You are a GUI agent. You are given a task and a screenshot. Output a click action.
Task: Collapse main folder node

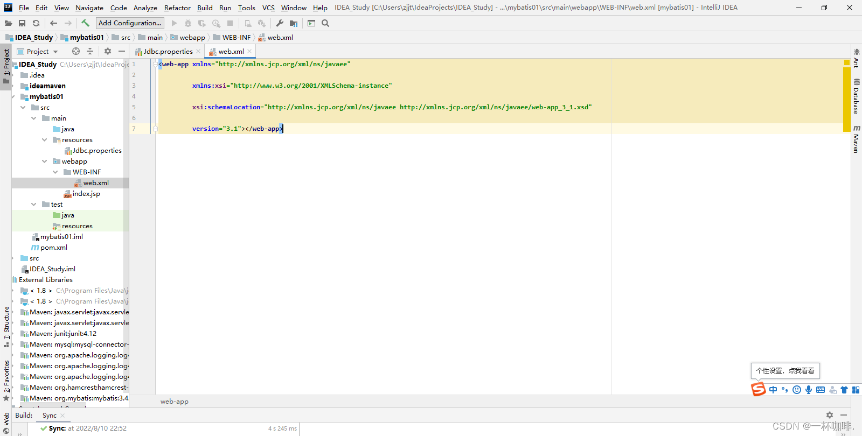point(34,118)
